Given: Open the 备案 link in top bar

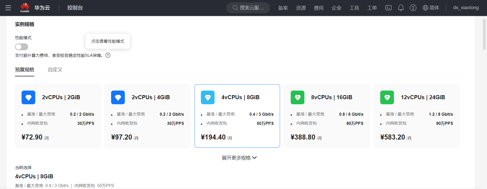Looking at the screenshot, I should point(283,8).
